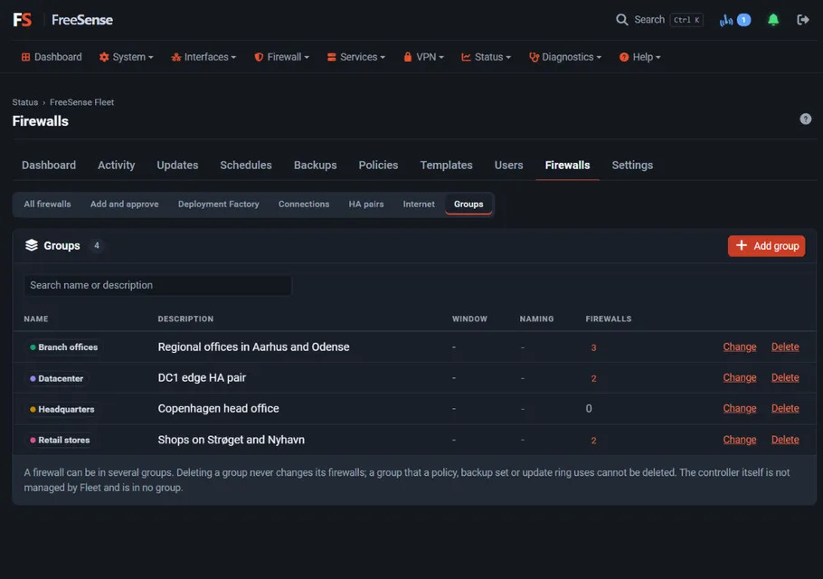Click the page help question mark icon

(x=805, y=119)
